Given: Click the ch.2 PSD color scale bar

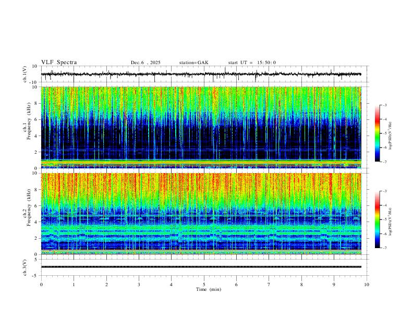Looking at the screenshot, I should pyautogui.click(x=377, y=219).
